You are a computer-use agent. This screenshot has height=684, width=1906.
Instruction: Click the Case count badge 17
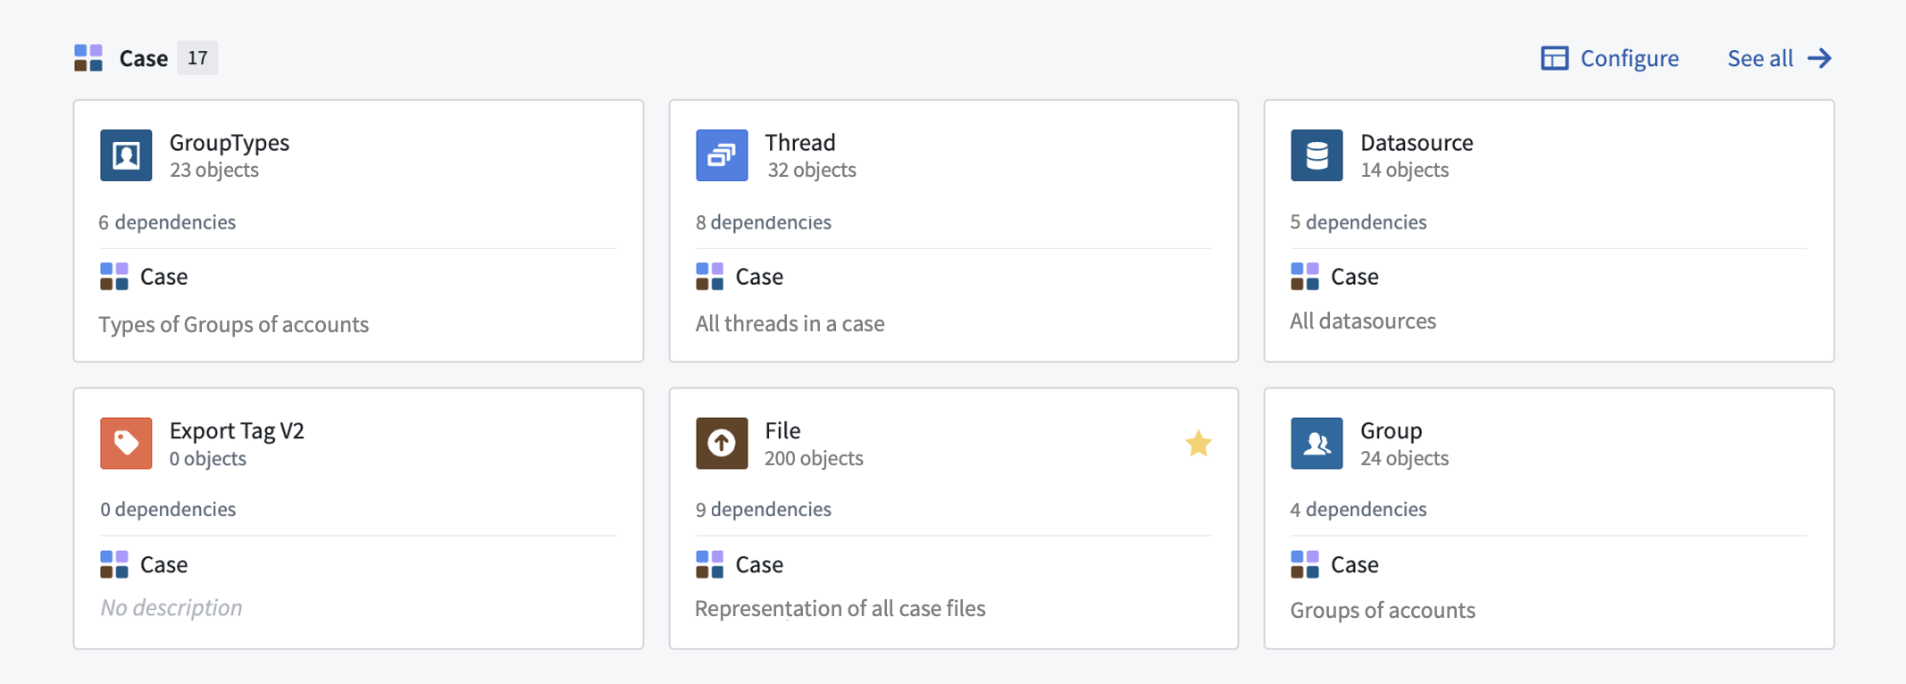pos(197,58)
